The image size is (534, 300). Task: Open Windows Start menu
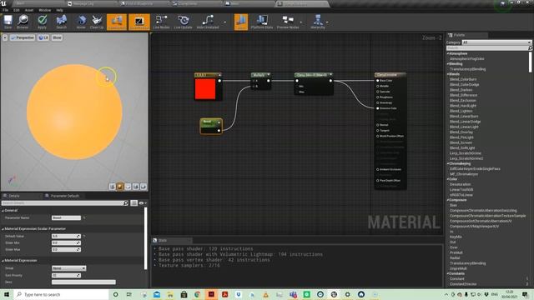(x=7, y=294)
